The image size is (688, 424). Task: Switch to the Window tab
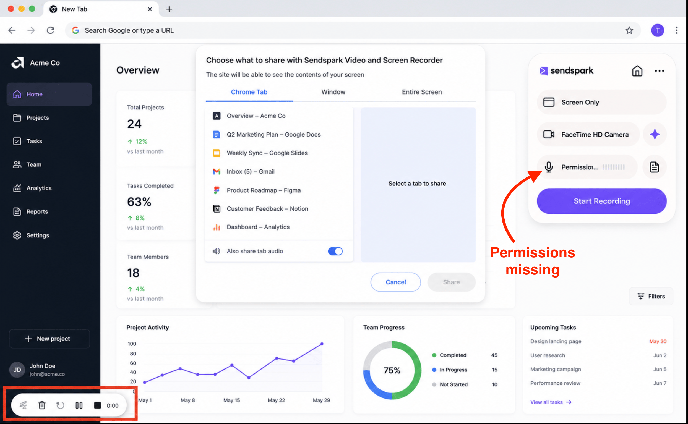[333, 92]
